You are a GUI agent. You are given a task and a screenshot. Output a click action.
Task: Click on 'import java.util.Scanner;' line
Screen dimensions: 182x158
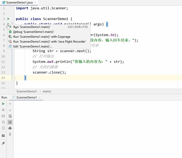coord(42,8)
